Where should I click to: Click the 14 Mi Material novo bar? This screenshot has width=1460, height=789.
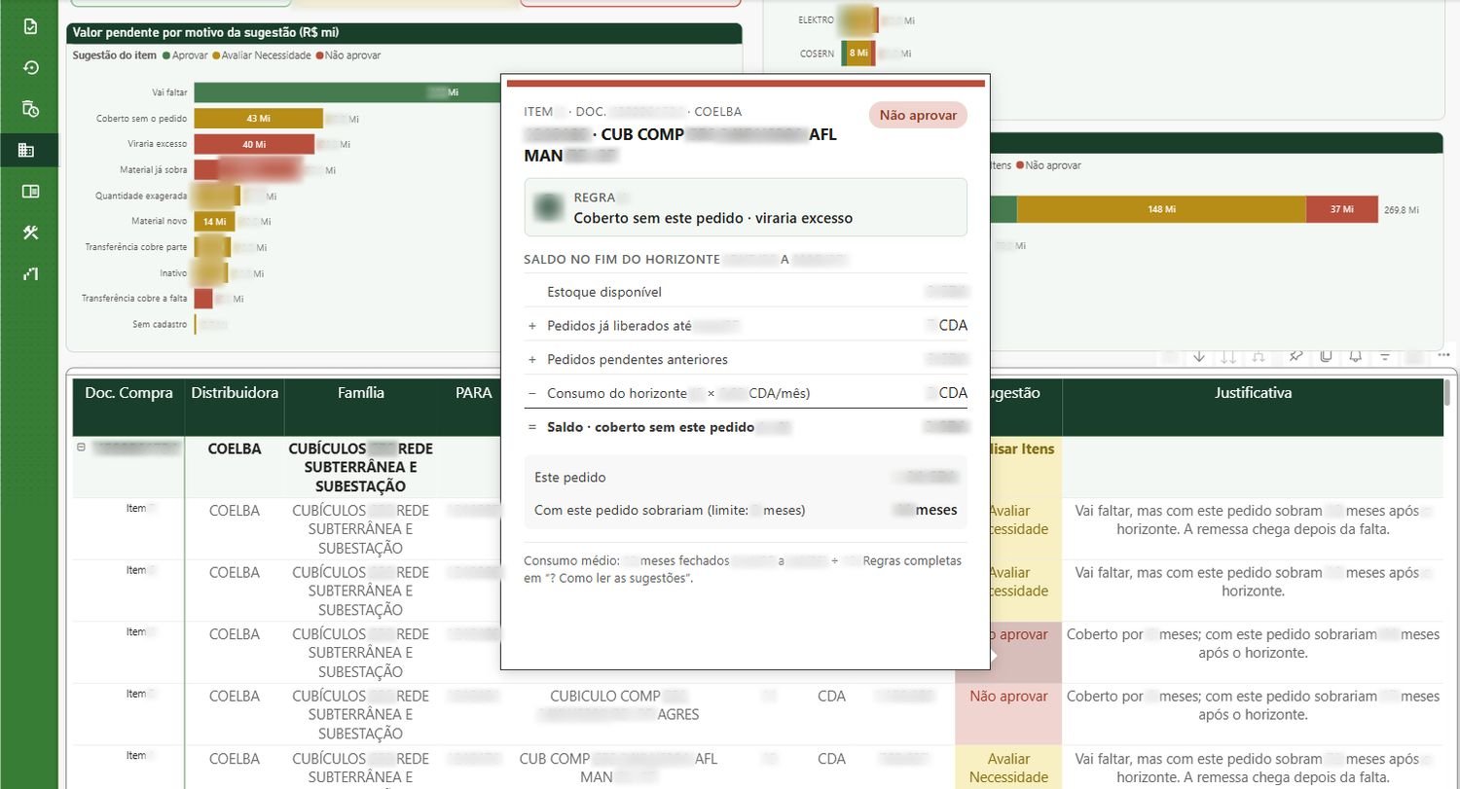214,222
